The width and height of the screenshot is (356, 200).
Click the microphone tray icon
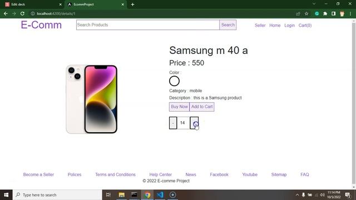(303, 195)
